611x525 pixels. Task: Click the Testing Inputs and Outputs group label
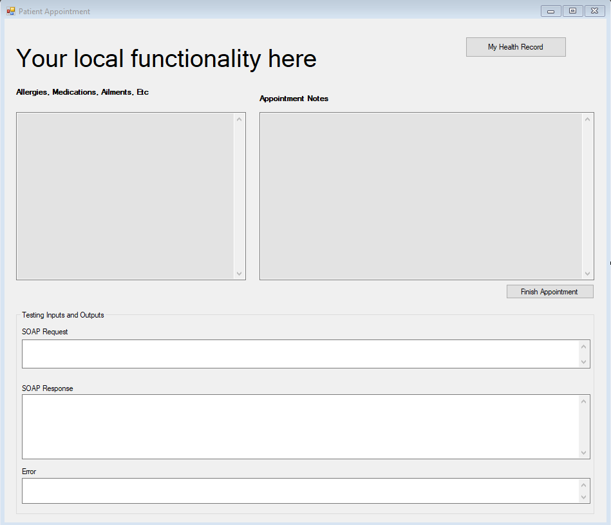[x=62, y=315]
